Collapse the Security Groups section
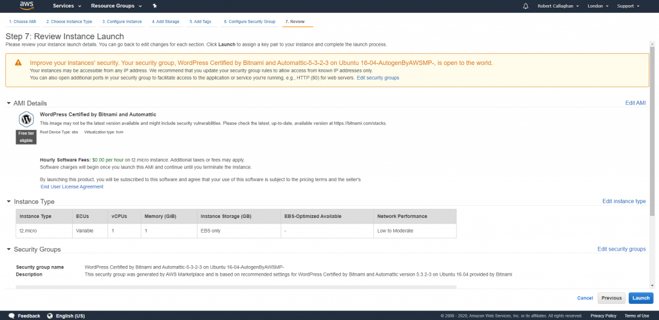 8,249
